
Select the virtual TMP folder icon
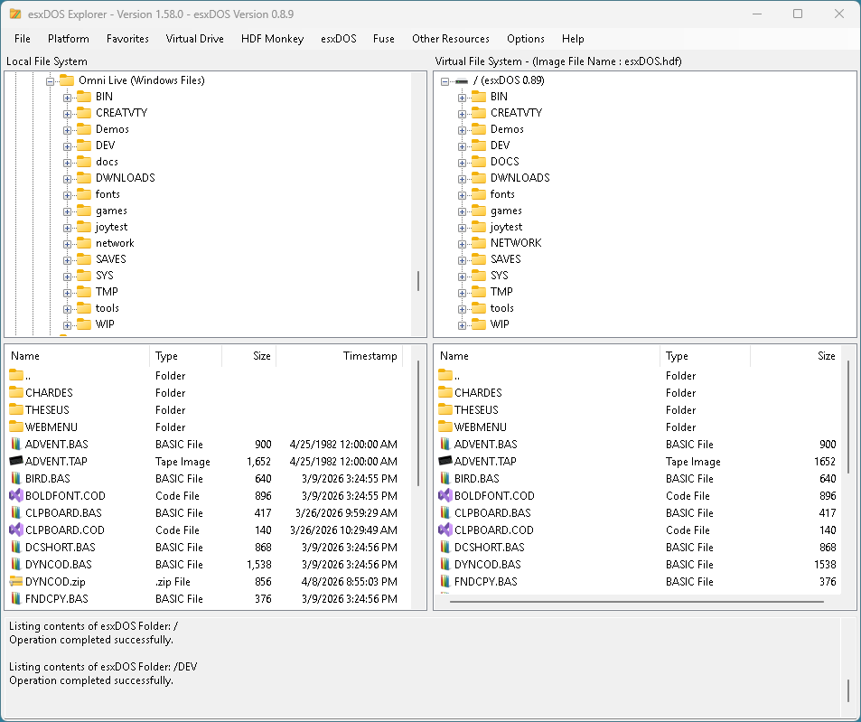coord(479,292)
